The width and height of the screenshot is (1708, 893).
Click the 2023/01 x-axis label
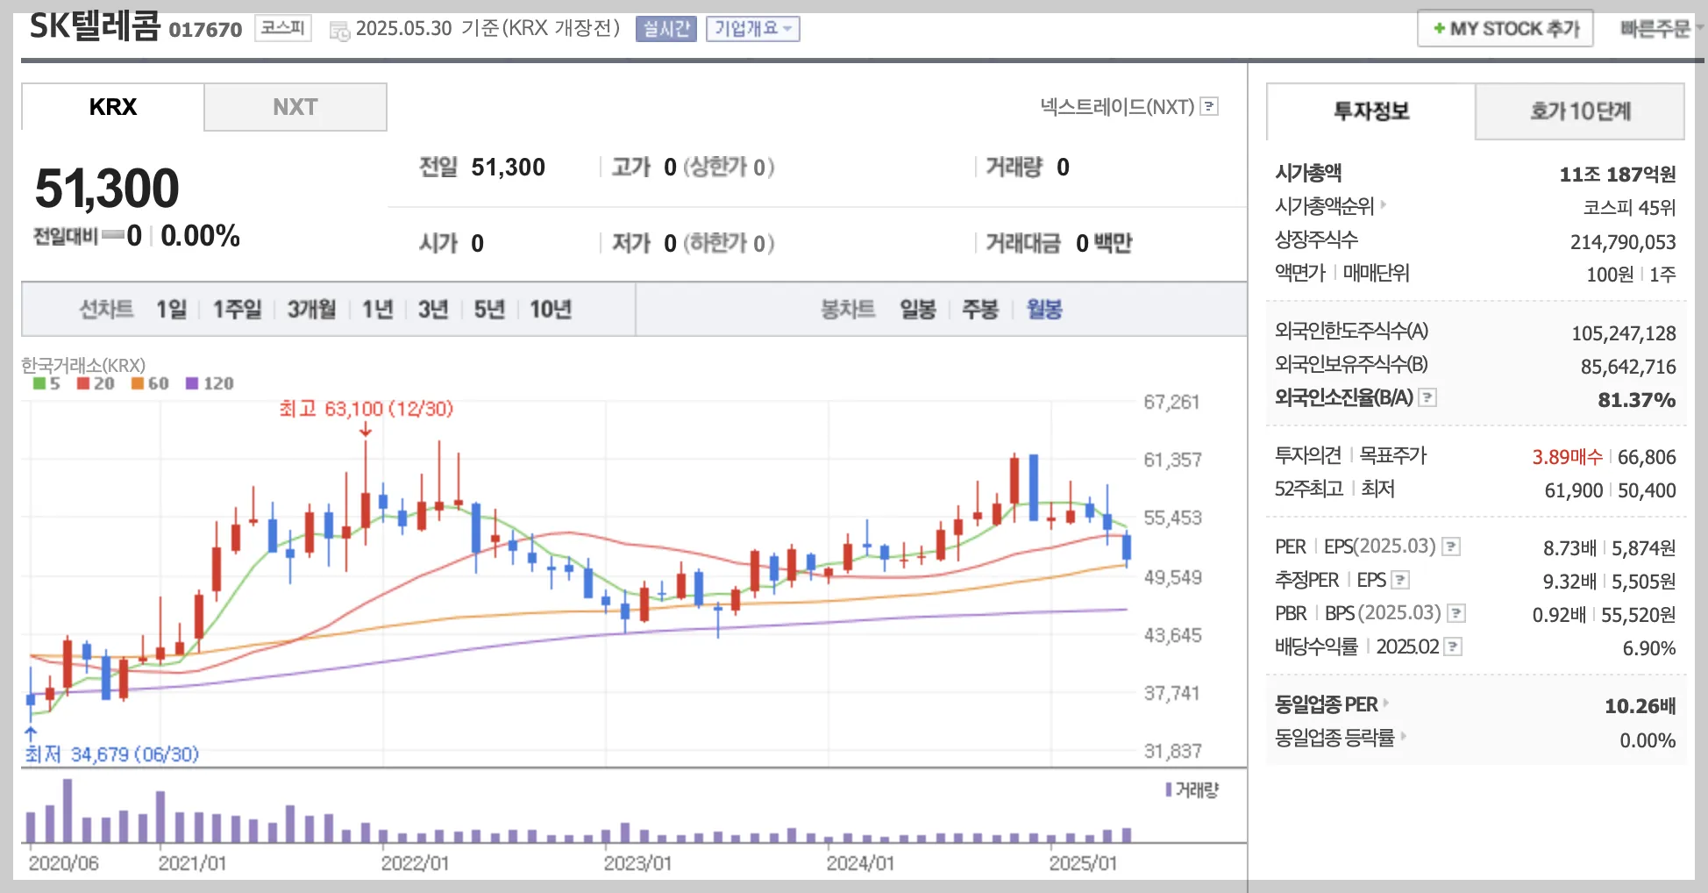637,863
